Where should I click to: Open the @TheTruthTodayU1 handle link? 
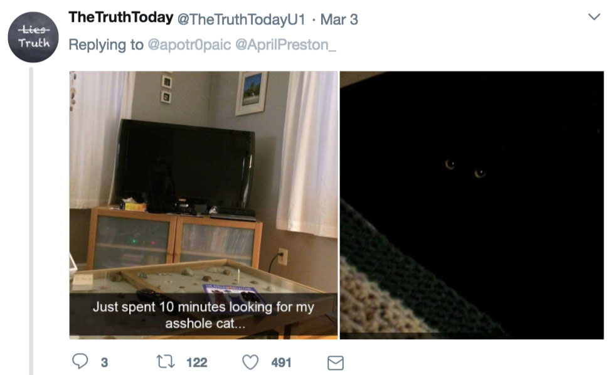coord(242,19)
